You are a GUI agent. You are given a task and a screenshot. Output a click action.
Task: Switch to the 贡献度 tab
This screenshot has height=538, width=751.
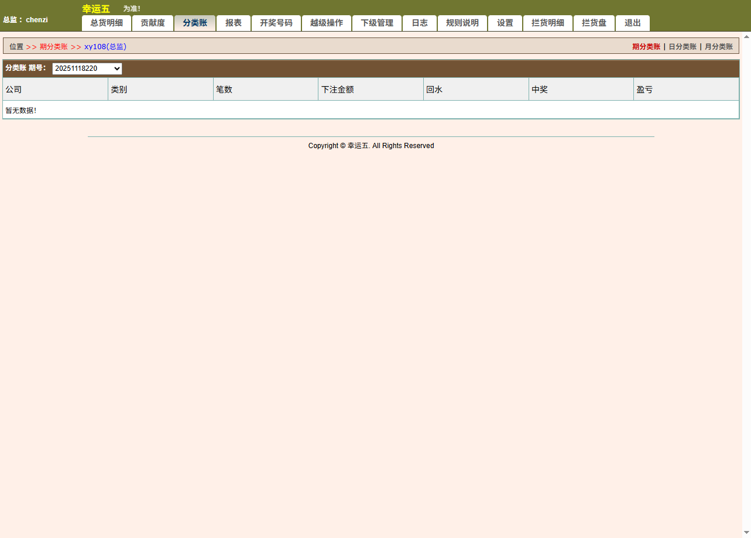[153, 23]
